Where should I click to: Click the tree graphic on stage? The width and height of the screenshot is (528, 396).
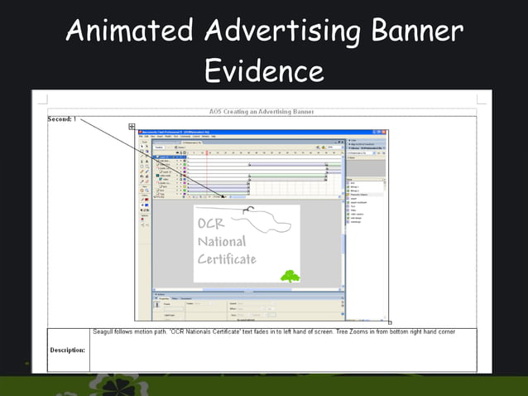pyautogui.click(x=289, y=276)
